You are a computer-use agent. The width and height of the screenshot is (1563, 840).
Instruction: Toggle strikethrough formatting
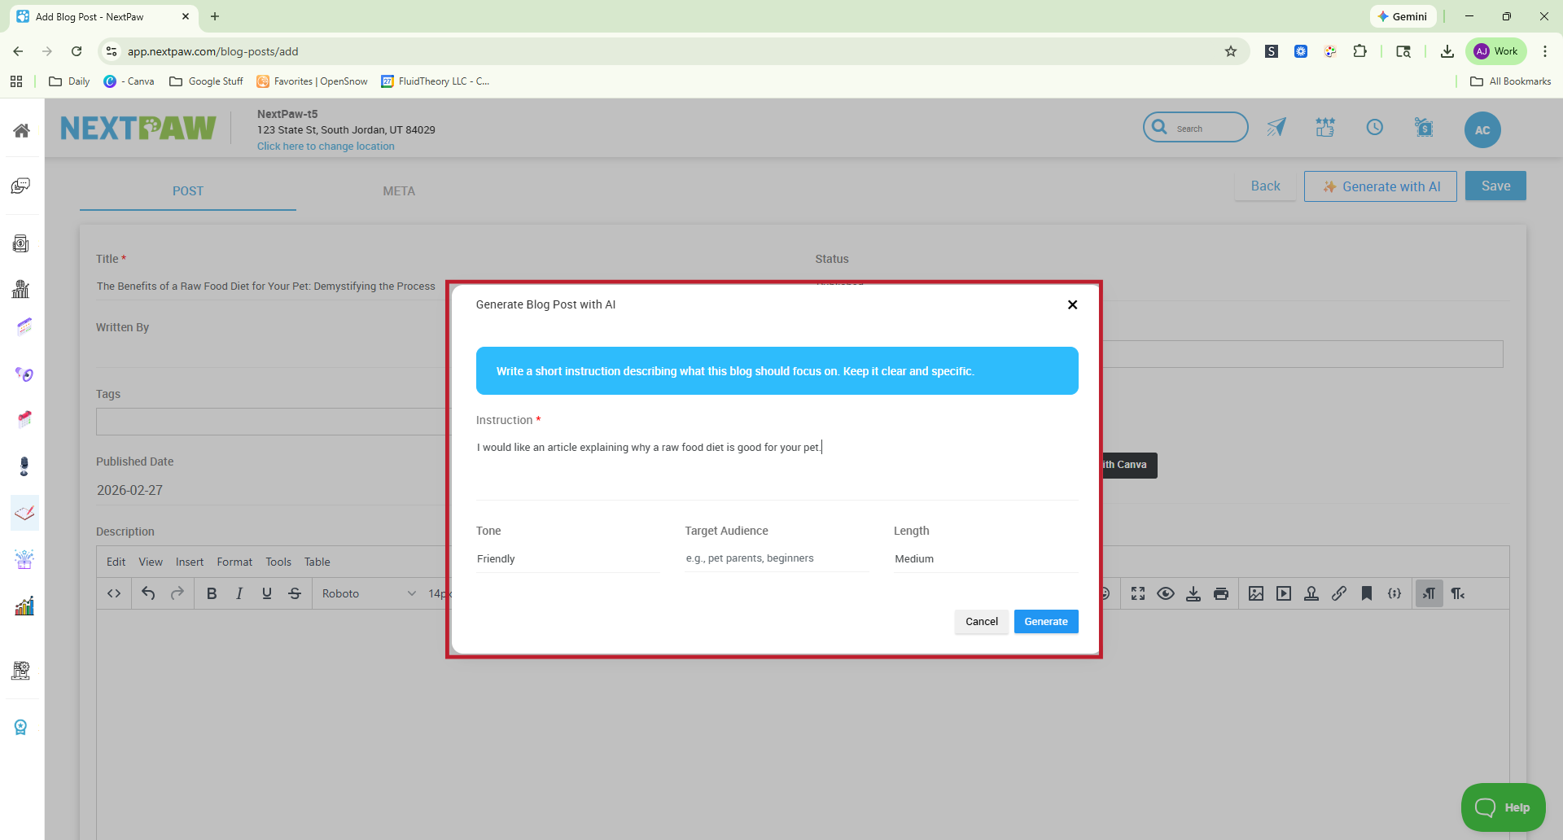(x=295, y=593)
